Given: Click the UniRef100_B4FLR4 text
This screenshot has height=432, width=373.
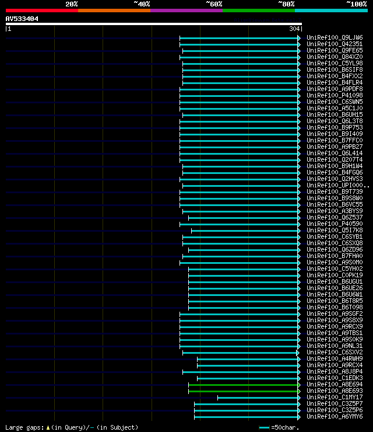Looking at the screenshot, I should [x=335, y=82].
